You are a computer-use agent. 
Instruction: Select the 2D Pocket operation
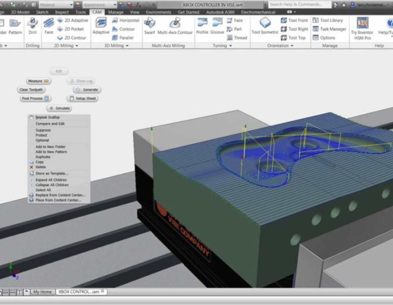coord(71,29)
